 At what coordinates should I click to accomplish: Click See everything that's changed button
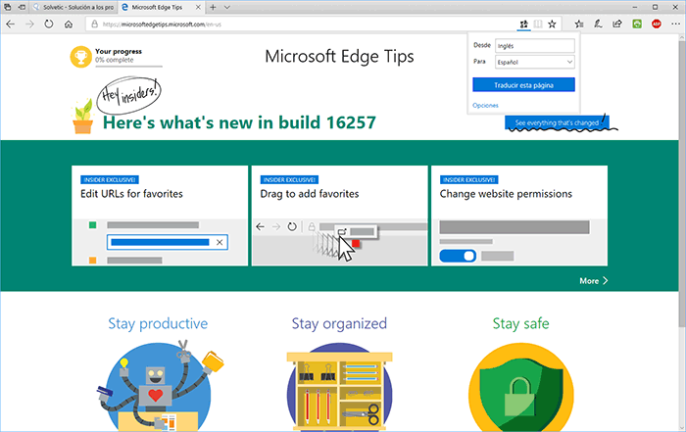(557, 122)
